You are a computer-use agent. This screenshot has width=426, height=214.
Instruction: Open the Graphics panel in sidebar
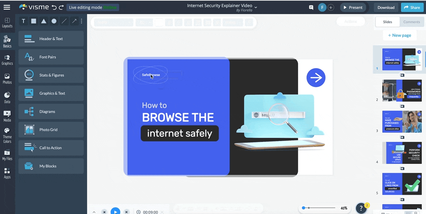click(7, 60)
